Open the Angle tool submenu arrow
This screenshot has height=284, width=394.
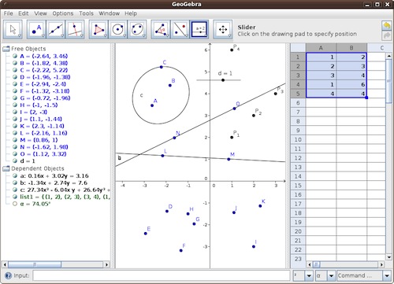point(168,35)
